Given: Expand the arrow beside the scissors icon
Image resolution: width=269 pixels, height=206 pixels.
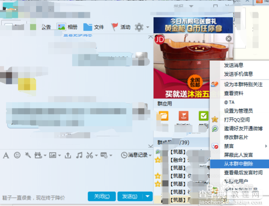Looking at the screenshot, I should (x=96, y=155).
